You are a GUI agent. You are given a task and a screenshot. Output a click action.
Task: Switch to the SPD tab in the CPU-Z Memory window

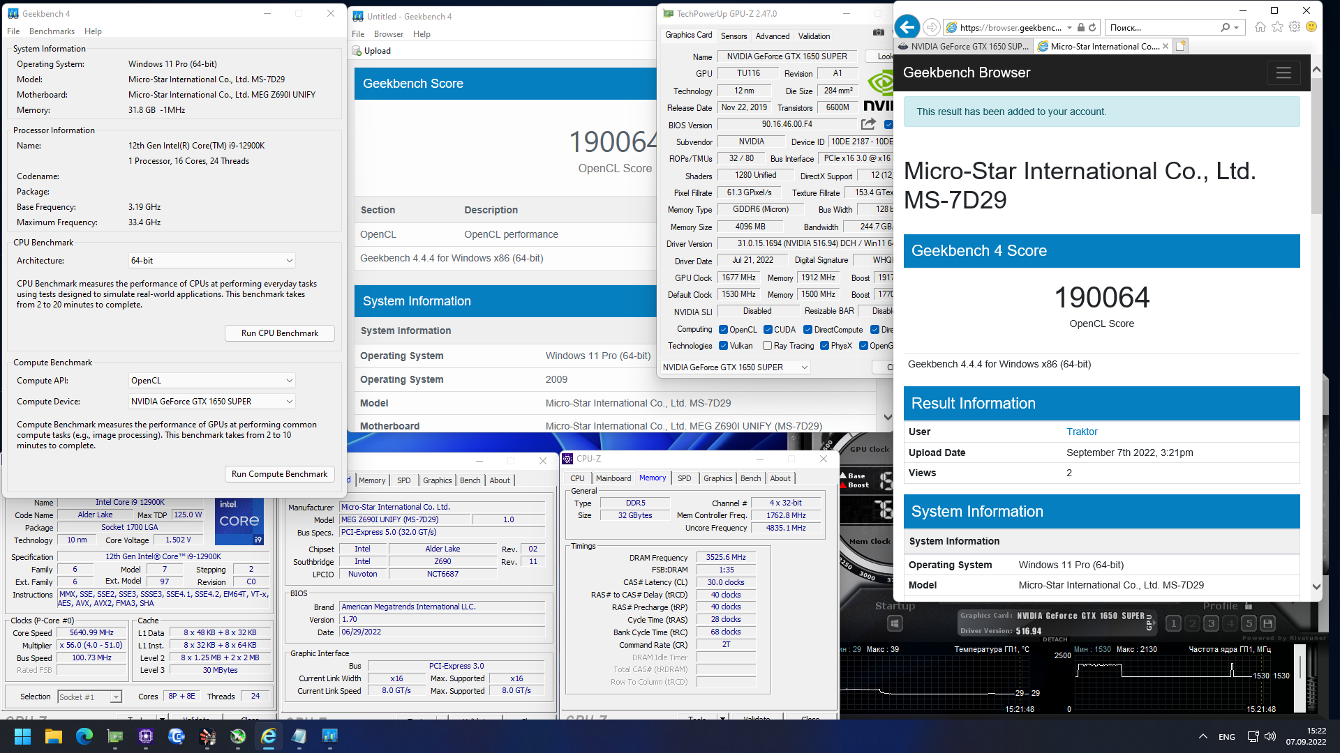point(684,478)
